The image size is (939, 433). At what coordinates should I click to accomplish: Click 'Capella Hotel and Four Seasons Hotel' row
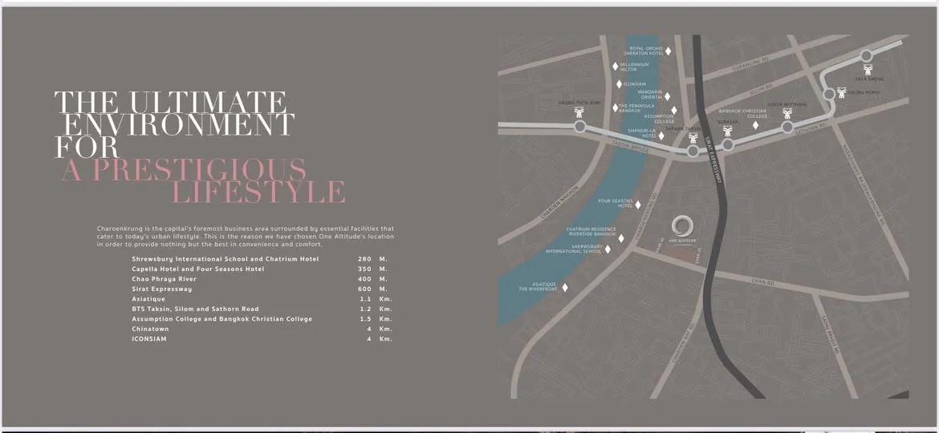point(262,269)
